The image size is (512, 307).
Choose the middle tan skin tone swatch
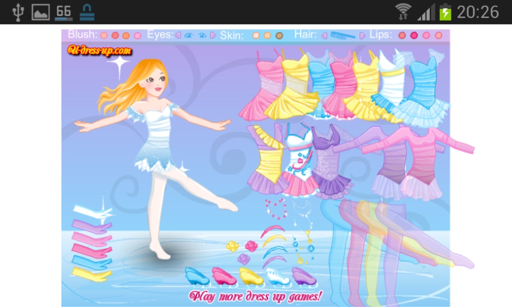point(267,35)
